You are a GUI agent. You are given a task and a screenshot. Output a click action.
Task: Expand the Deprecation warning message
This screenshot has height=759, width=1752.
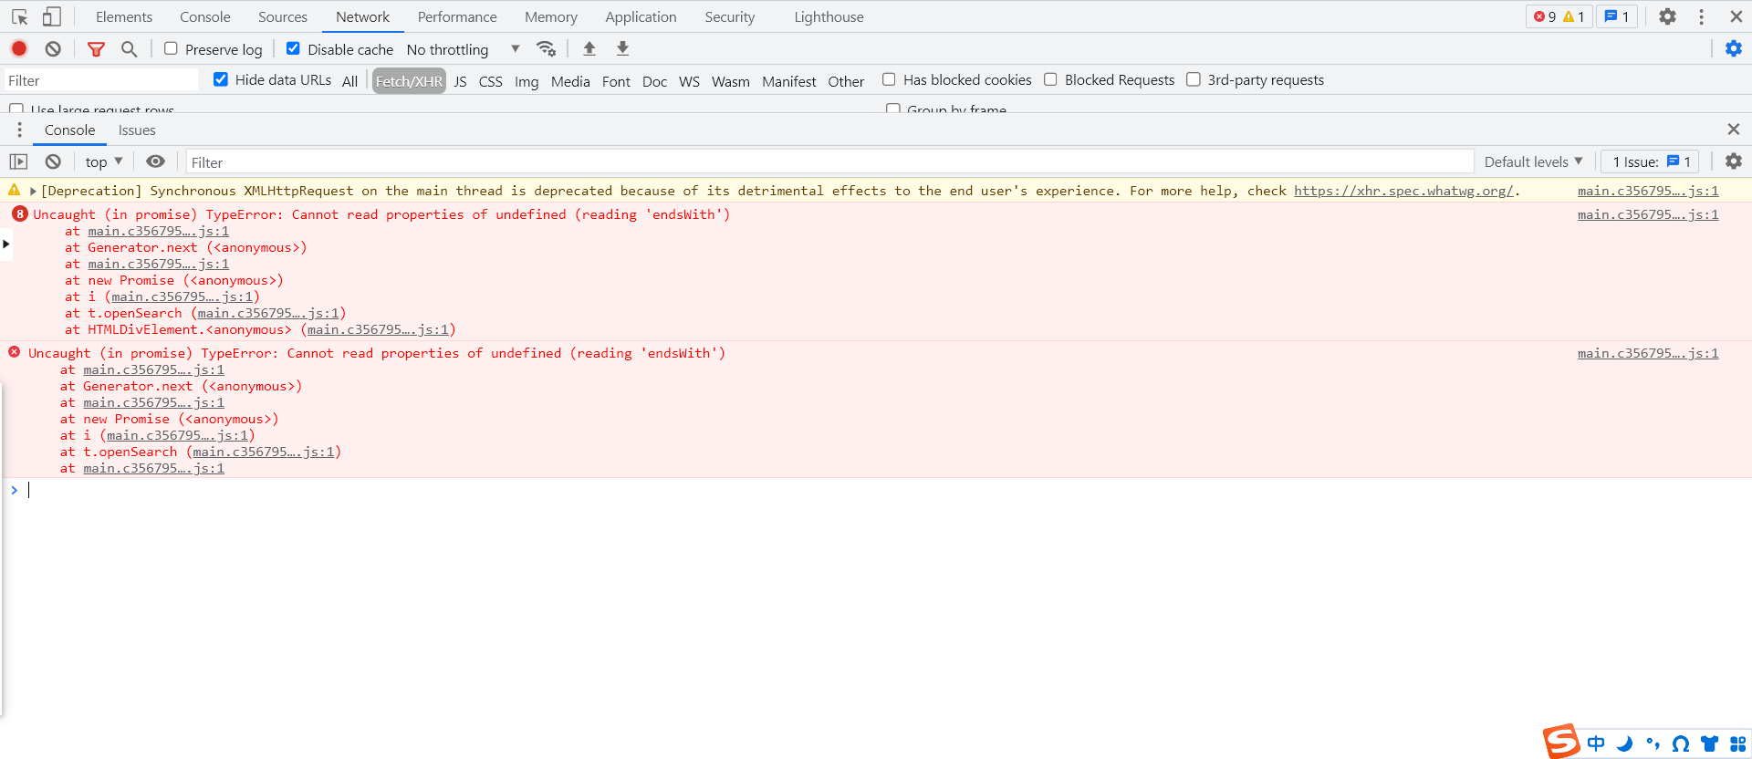pos(33,192)
